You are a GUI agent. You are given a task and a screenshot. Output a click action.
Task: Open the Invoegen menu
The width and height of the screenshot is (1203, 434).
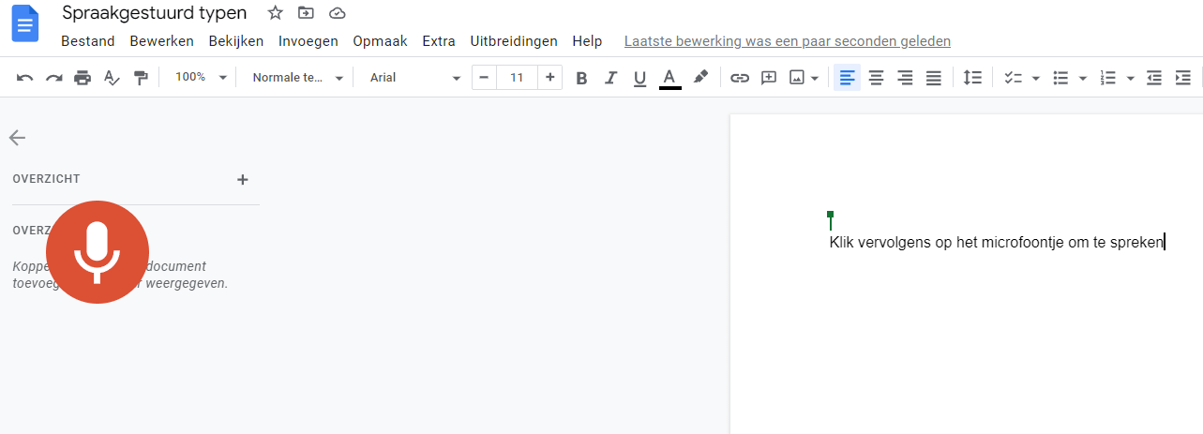[308, 41]
